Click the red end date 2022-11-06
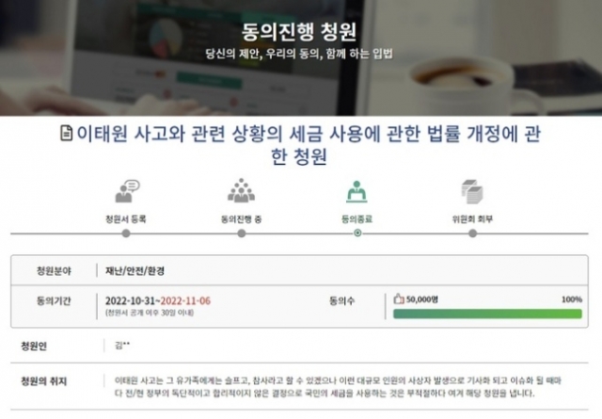The height and width of the screenshot is (419, 602). pyautogui.click(x=186, y=300)
